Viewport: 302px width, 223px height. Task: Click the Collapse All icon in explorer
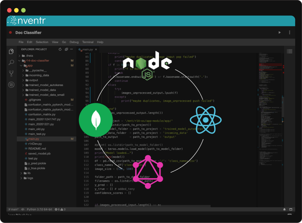click(66, 49)
